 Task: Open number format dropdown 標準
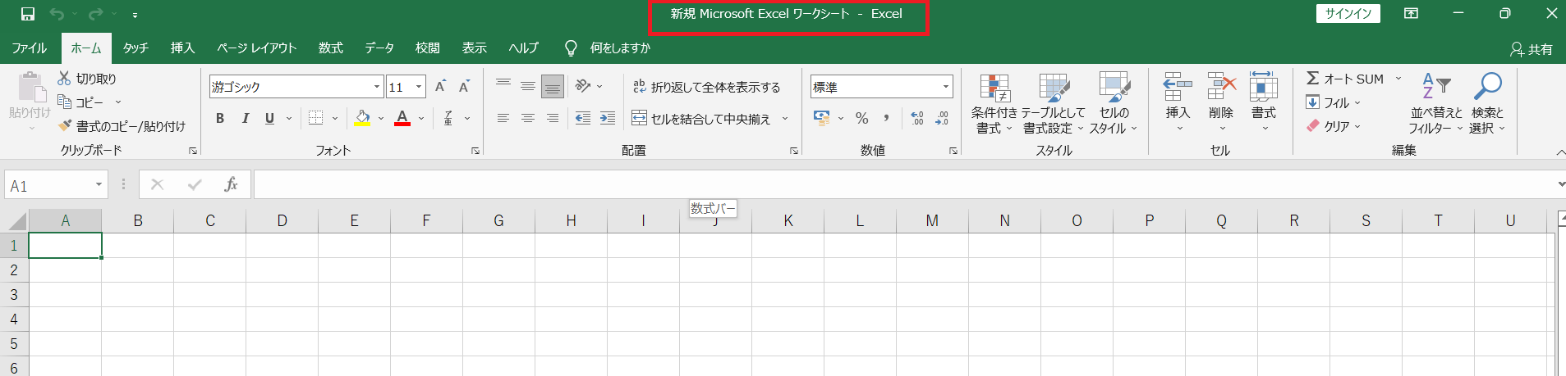[x=946, y=87]
